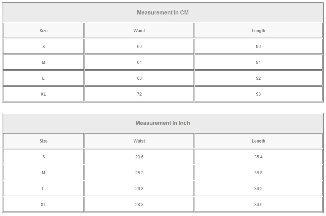This screenshot has width=326, height=216.
Task: Click waist value 60 cell
Action: click(139, 47)
